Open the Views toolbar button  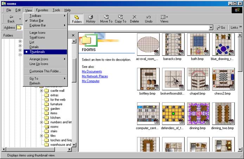[x=164, y=19]
